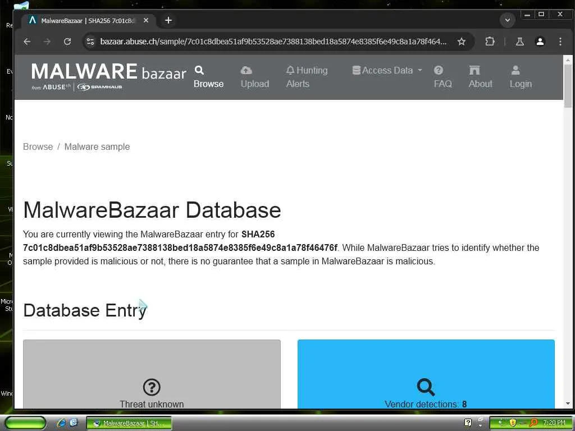Open the Upload menu item
Screen dimensions: 575x431
[254, 77]
